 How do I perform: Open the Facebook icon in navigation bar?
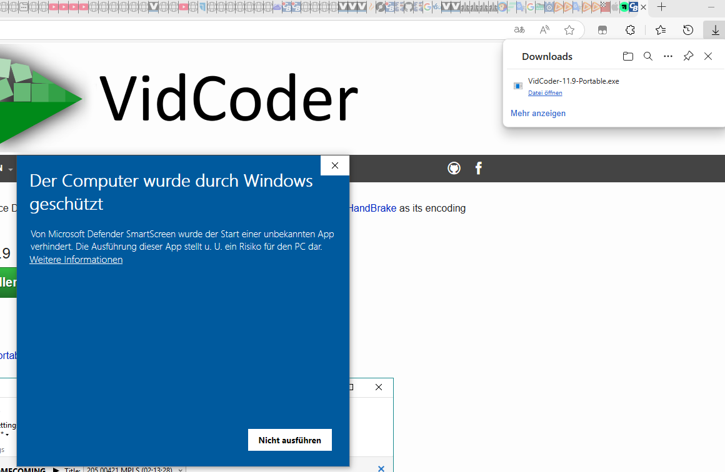[x=479, y=168]
